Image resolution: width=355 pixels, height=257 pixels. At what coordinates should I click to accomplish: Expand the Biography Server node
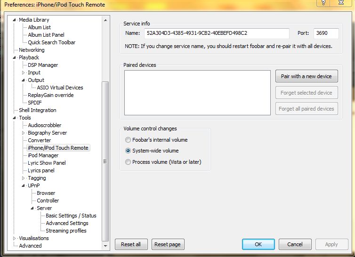[24, 133]
